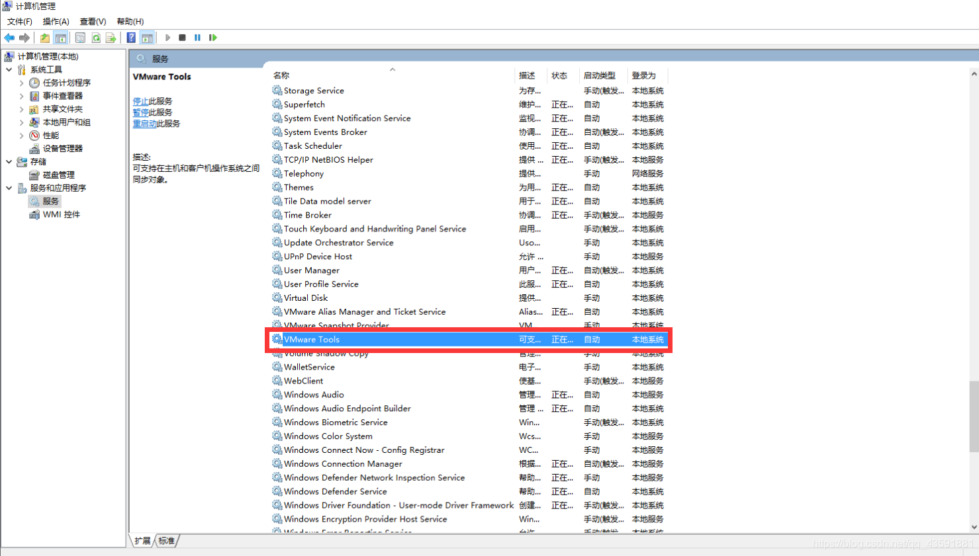This screenshot has width=979, height=556.
Task: Select 服务 leaf in the tree
Action: (51, 201)
